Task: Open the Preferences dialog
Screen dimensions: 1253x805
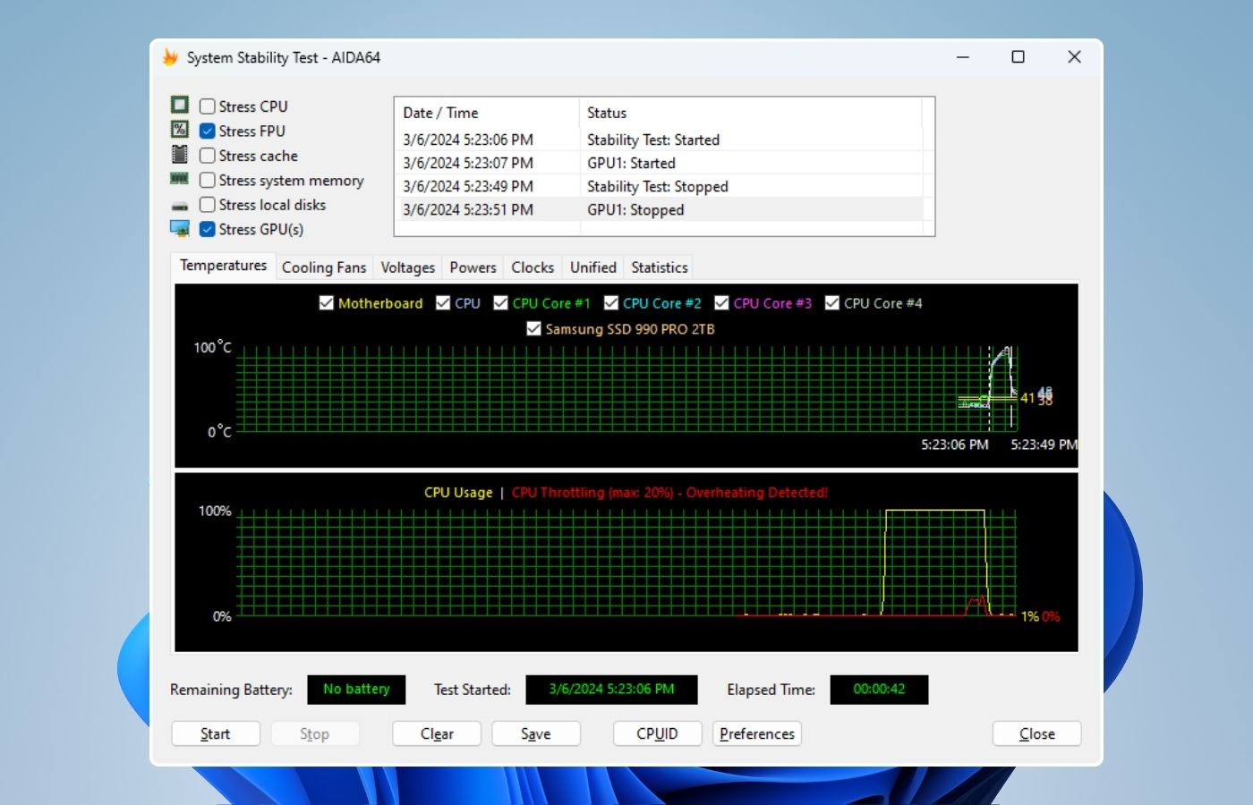Action: point(757,733)
